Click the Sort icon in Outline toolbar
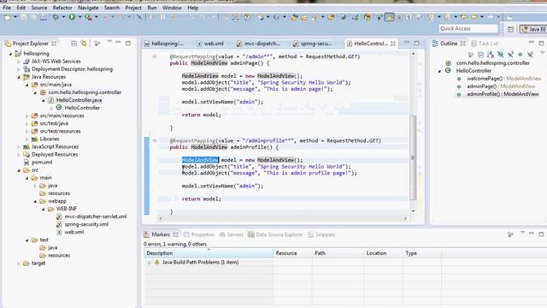This screenshot has width=547, height=308. click(491, 55)
